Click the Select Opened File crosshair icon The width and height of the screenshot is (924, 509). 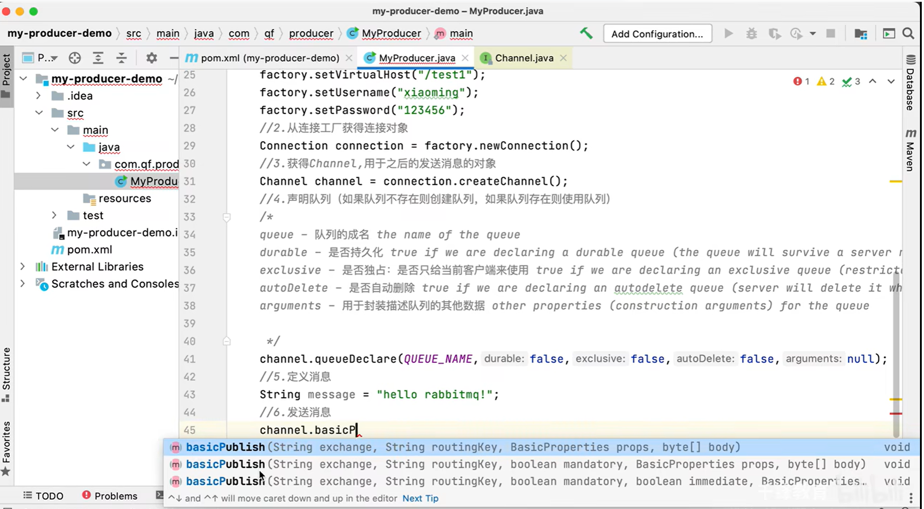(x=75, y=58)
